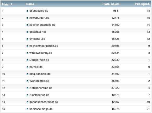Open the gesichtet net link
152x113 pixels.
pyautogui.click(x=38, y=32)
